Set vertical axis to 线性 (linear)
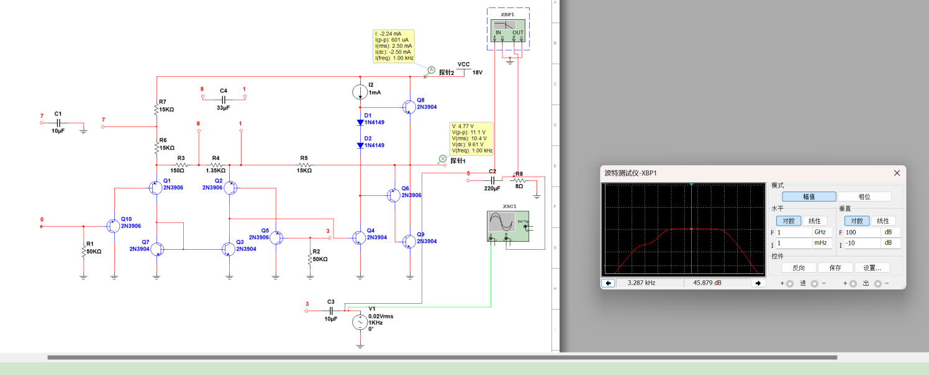 coord(883,221)
